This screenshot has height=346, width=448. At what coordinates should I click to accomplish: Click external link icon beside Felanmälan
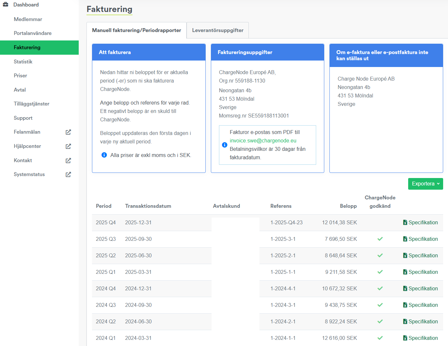pyautogui.click(x=68, y=132)
